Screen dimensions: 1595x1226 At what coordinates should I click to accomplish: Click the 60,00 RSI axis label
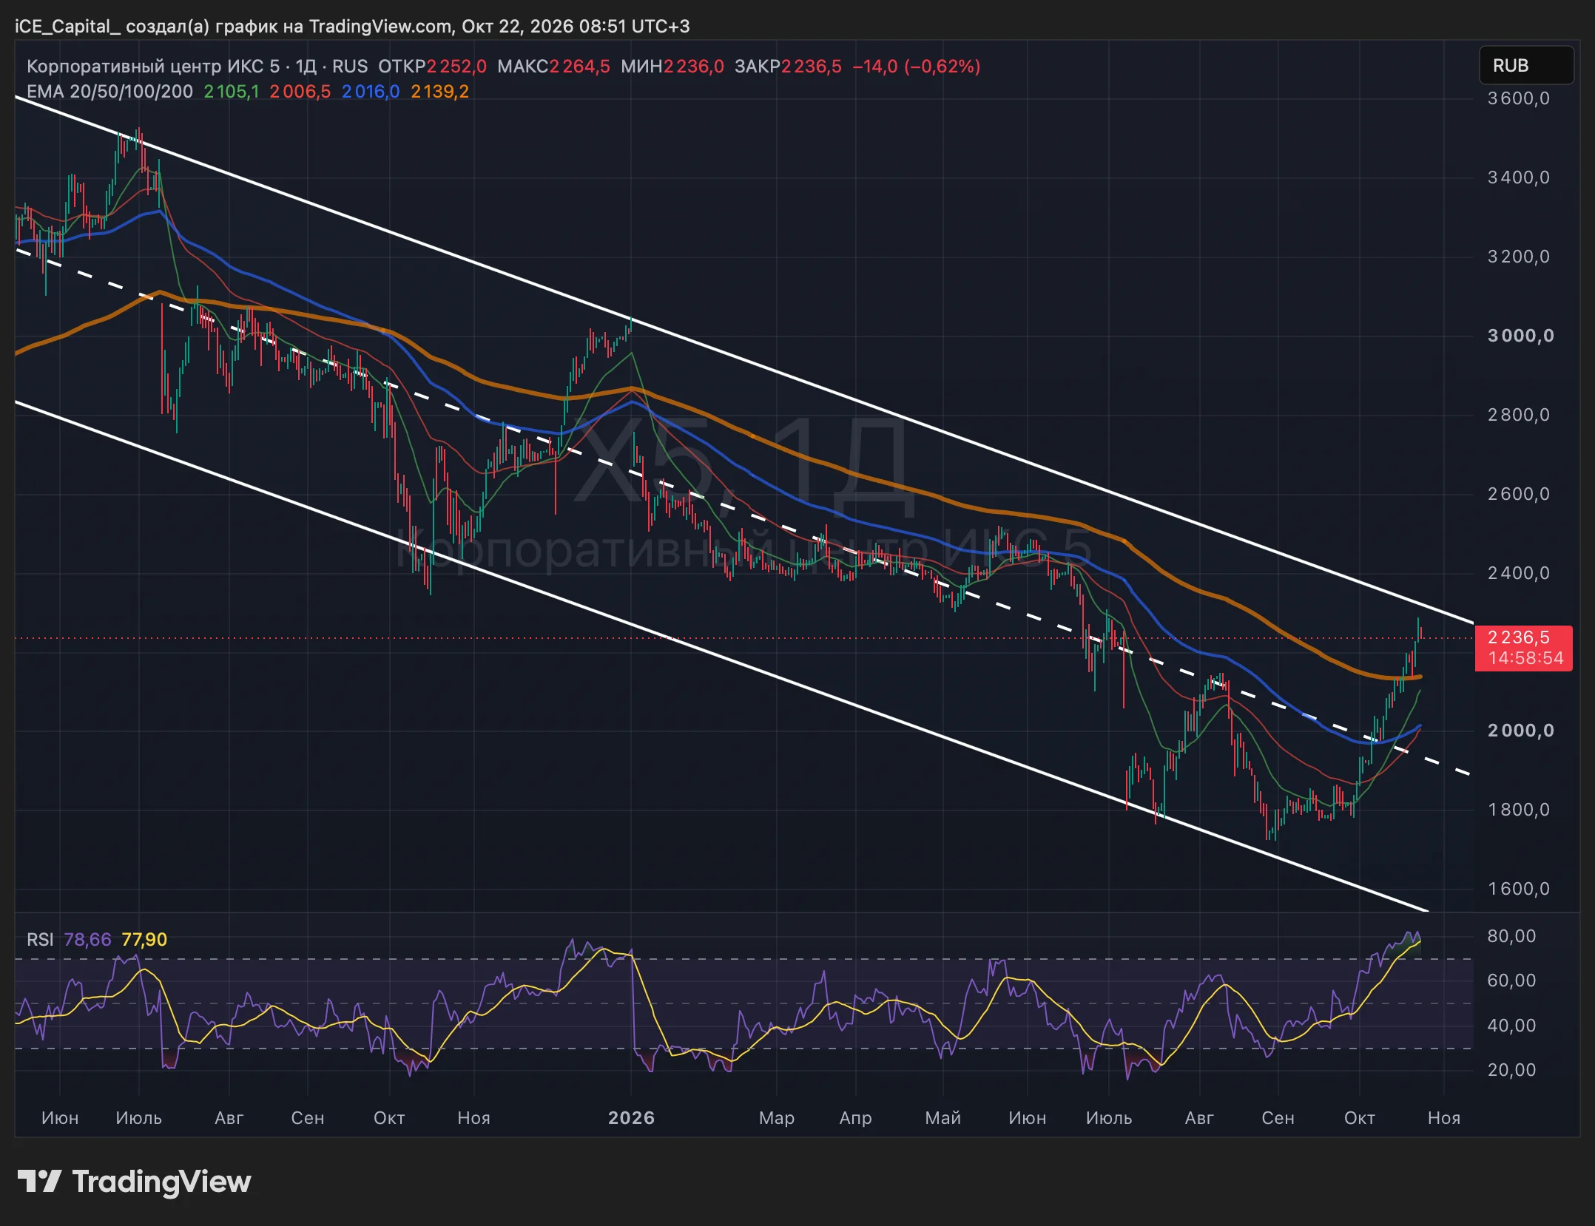click(x=1512, y=981)
